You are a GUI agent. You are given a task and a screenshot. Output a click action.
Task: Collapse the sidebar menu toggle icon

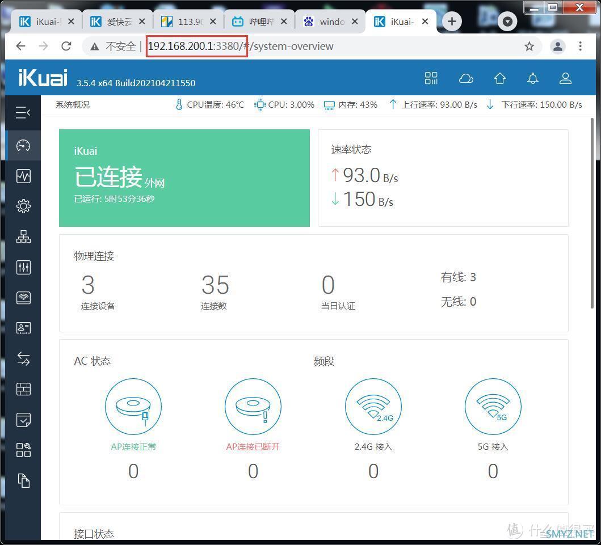coord(23,113)
